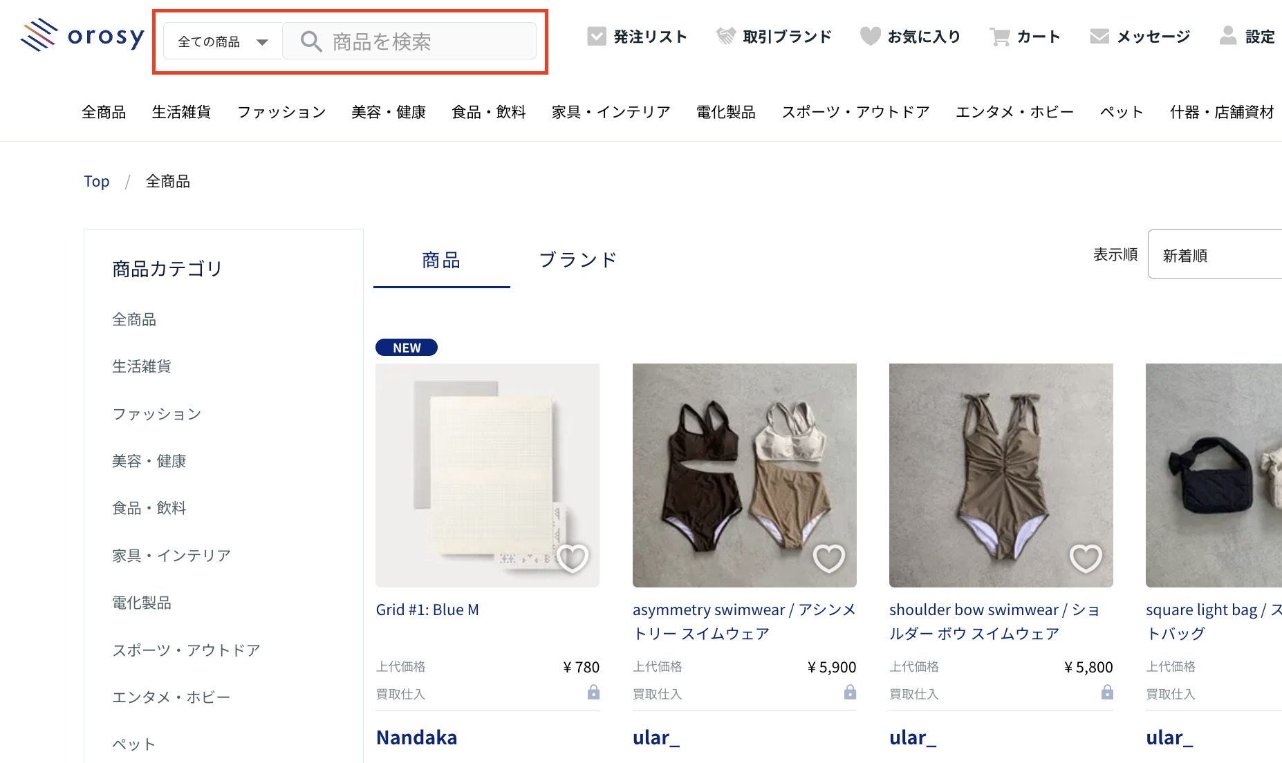Open 取引ブランド handshake icon
The image size is (1282, 763).
(725, 37)
